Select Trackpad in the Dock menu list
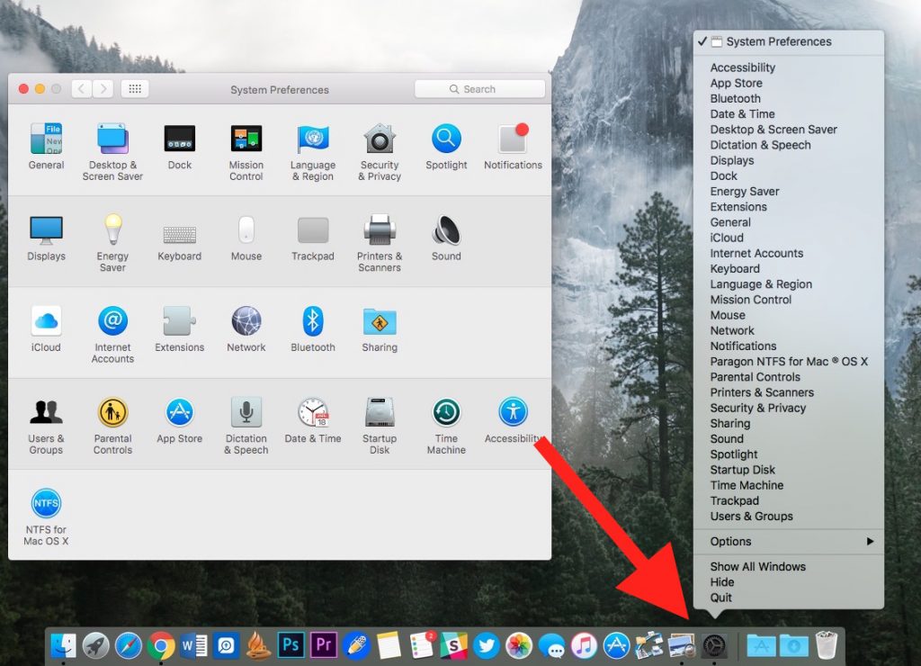The image size is (921, 666). click(734, 500)
